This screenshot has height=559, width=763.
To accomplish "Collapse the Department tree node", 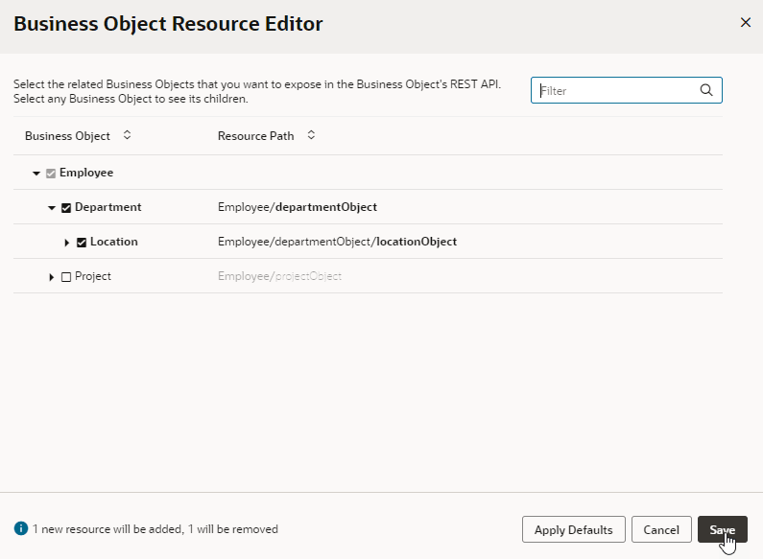I will pos(52,207).
